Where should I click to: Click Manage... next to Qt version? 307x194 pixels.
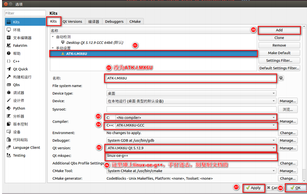(x=288, y=148)
